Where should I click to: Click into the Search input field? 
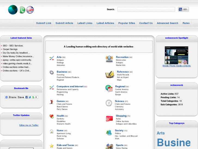pyautogui.click(x=146, y=9)
